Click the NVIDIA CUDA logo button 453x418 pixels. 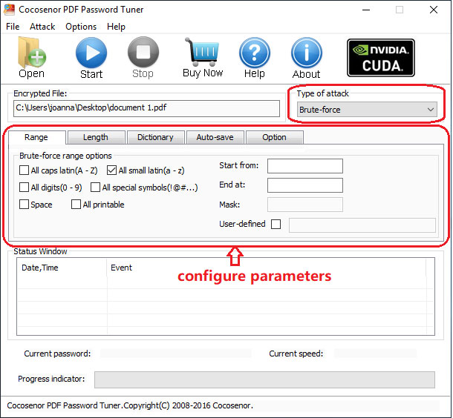tap(381, 58)
